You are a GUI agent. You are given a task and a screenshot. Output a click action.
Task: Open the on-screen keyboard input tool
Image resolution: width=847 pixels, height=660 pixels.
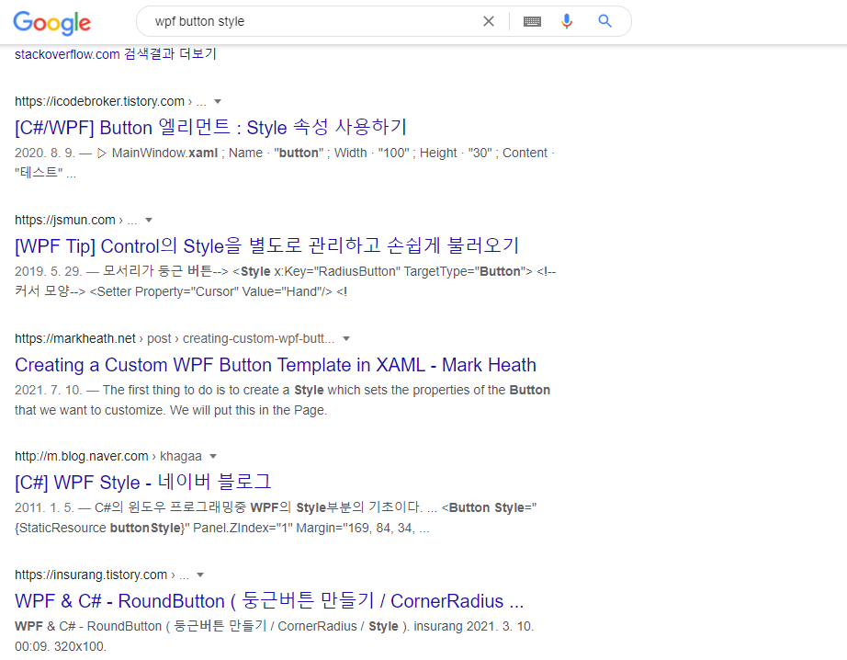(x=532, y=21)
